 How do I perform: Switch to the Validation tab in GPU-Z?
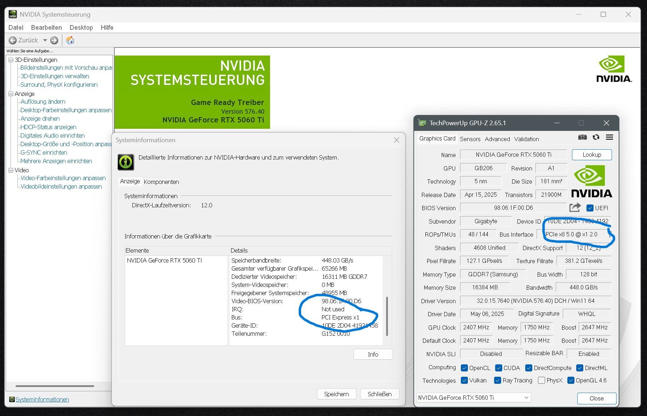[526, 139]
